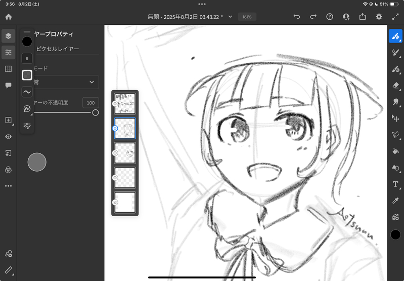Viewport: 404px width, 281px height.
Task: Open the blend mode dropdown
Action: coord(66,82)
